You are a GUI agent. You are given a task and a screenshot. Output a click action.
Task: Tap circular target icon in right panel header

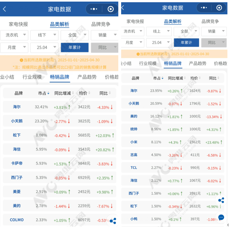coord(219,8)
